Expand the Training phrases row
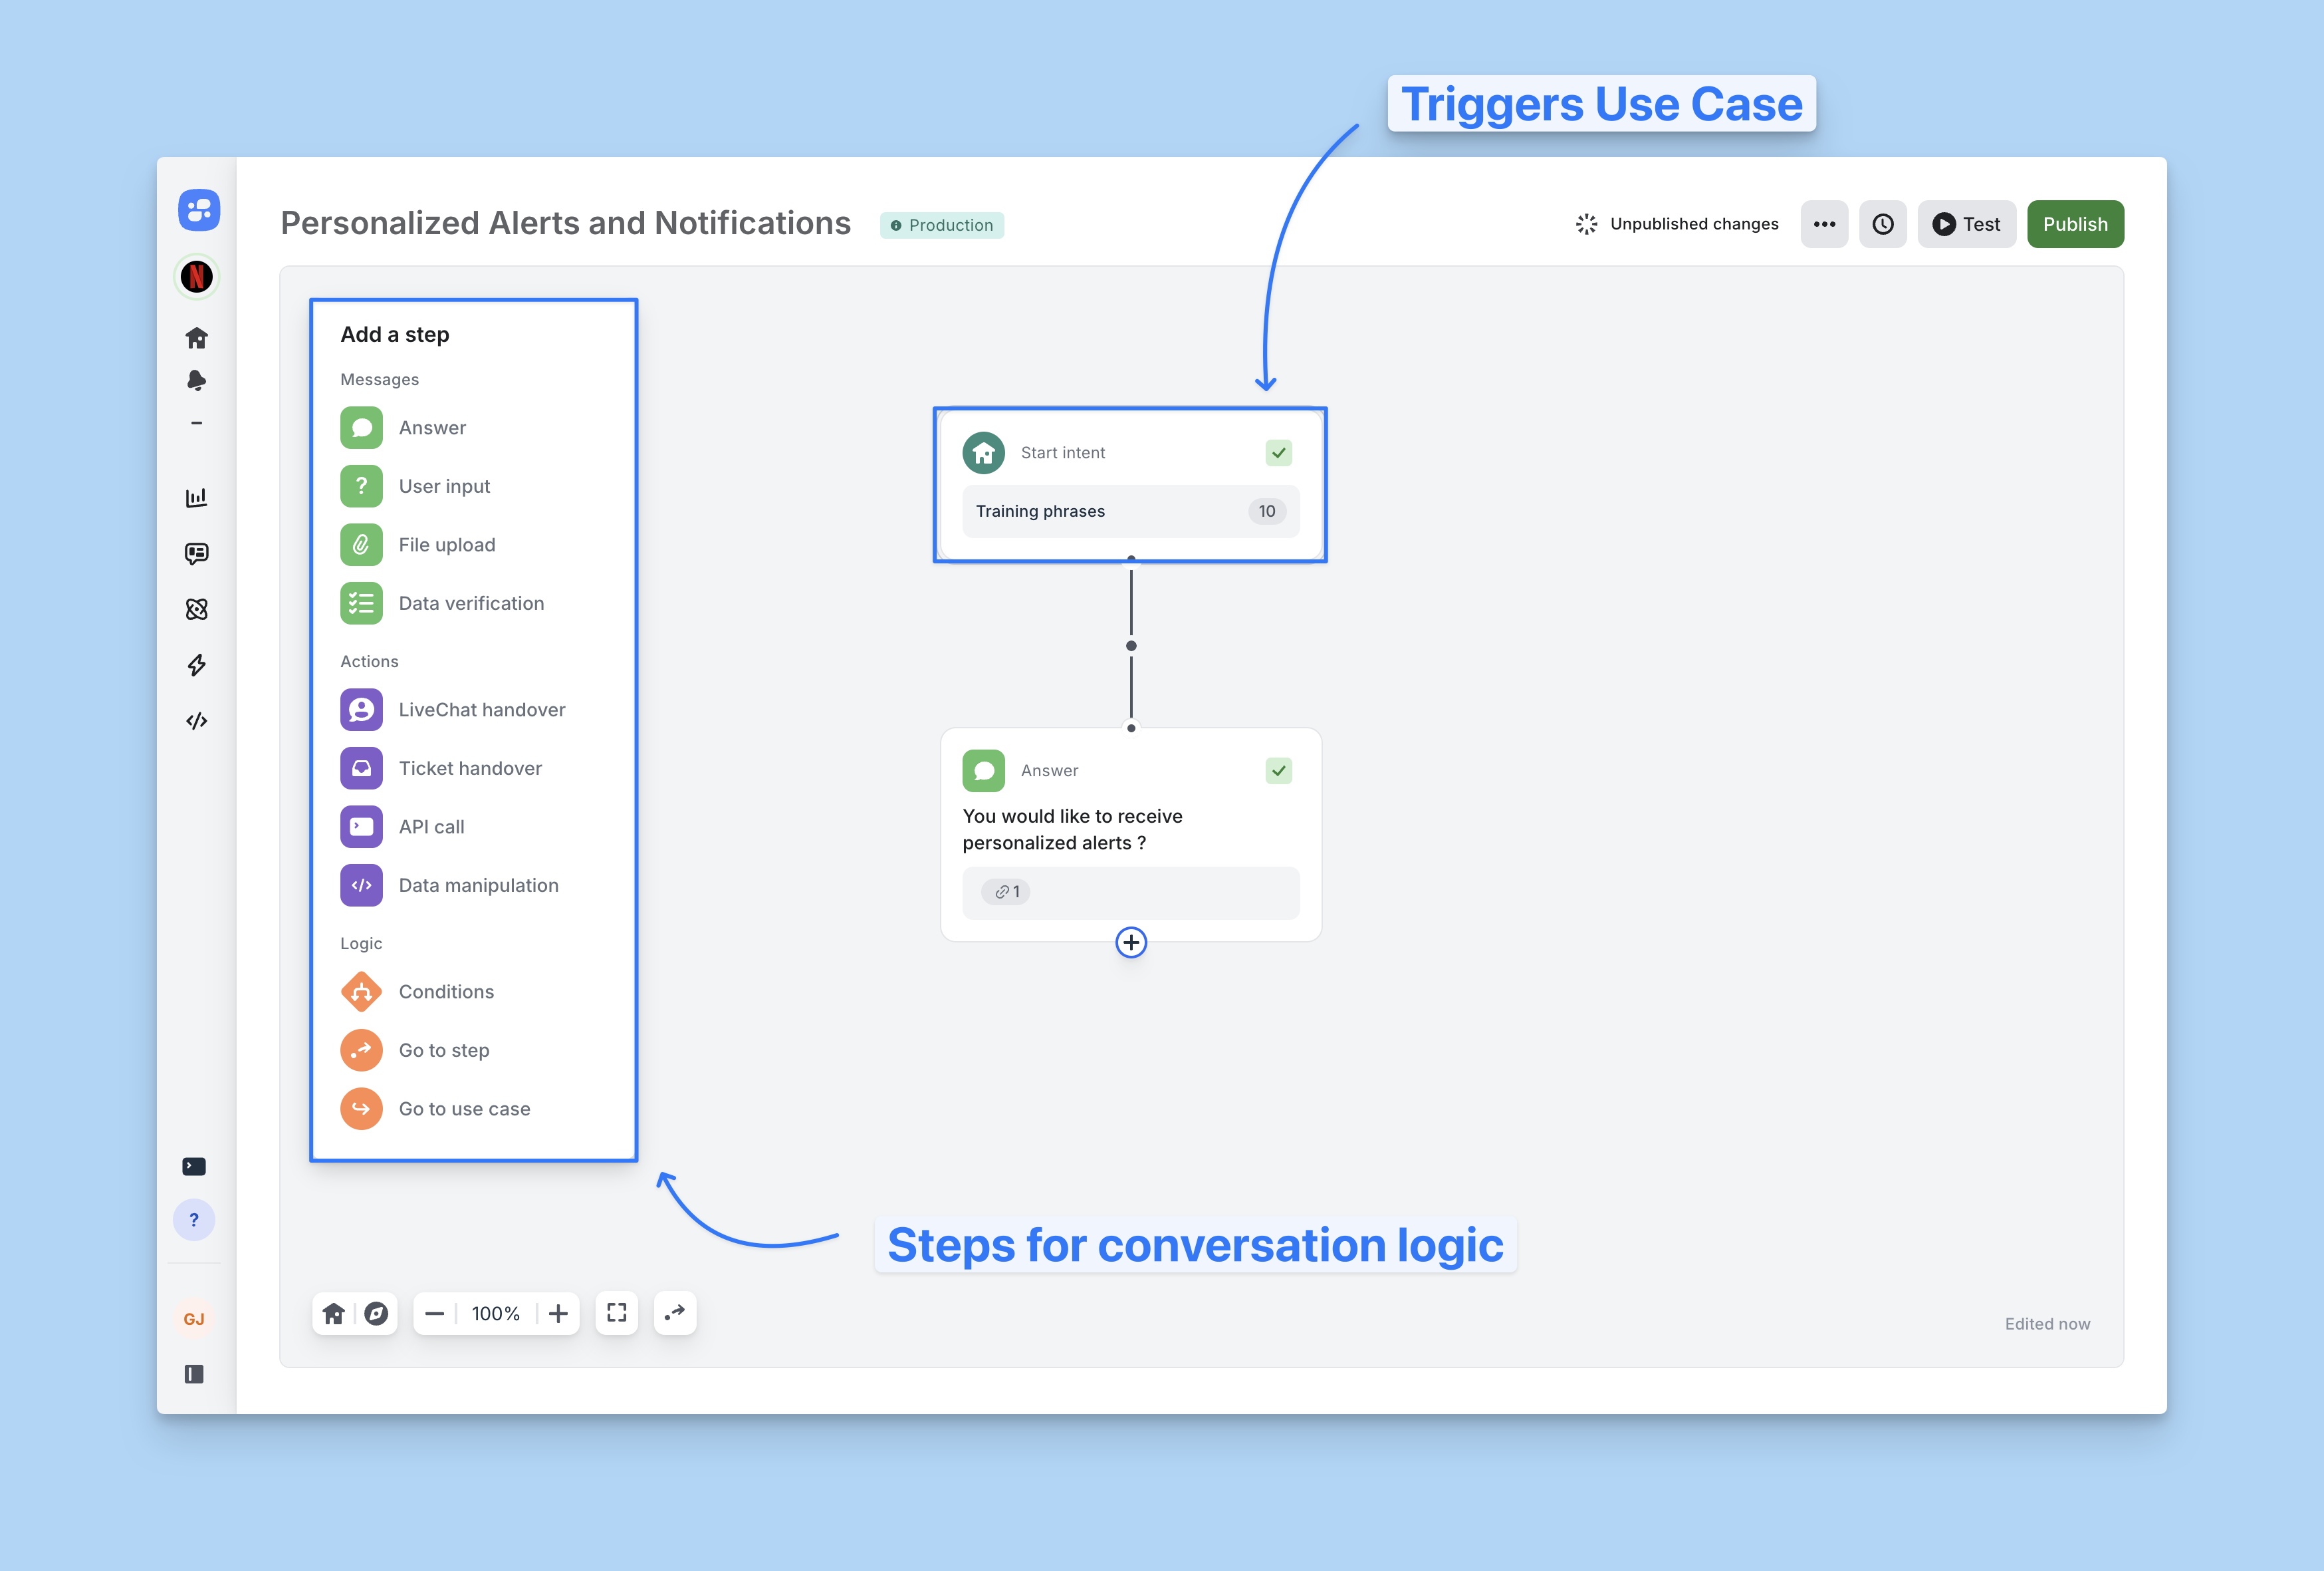This screenshot has width=2324, height=1571. [1130, 511]
